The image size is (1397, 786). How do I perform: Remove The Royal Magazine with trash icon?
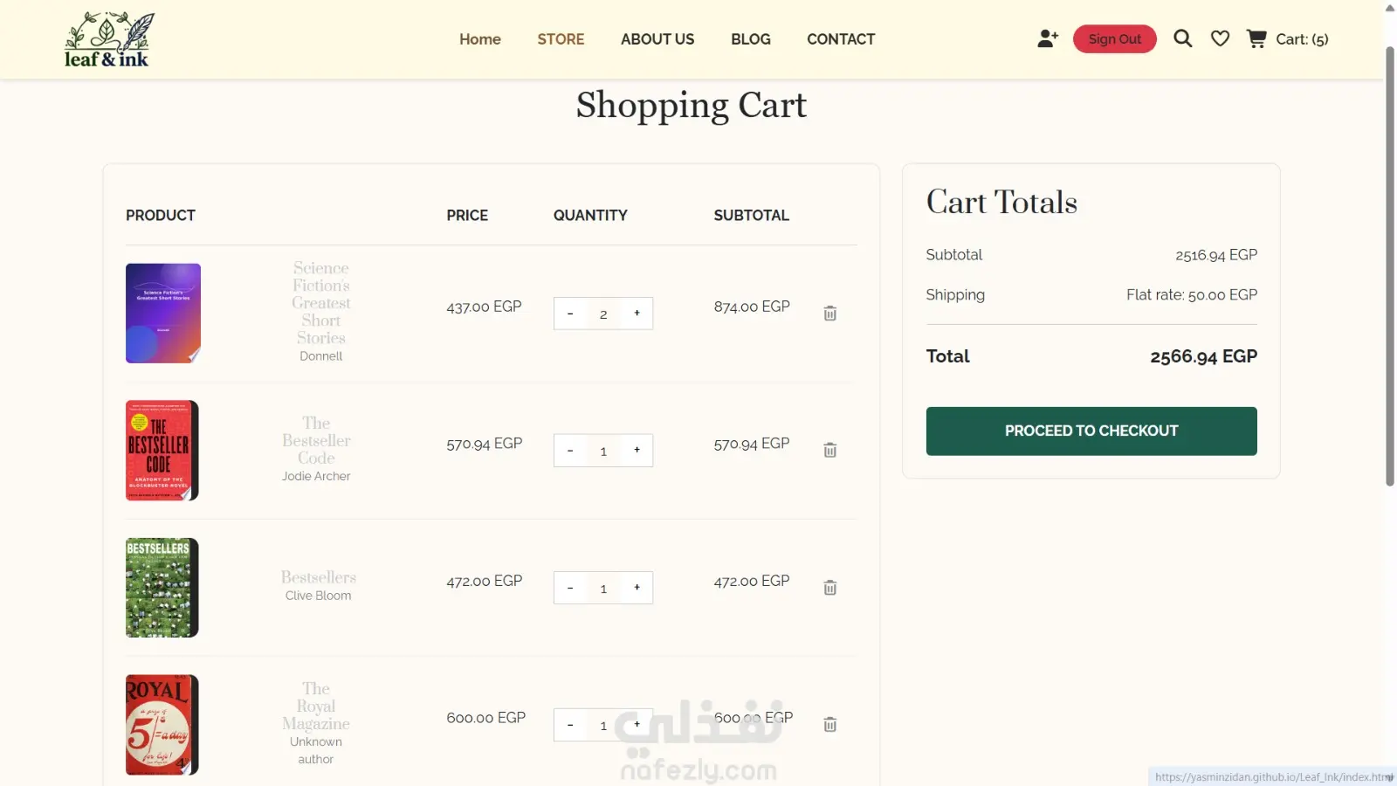[829, 725]
